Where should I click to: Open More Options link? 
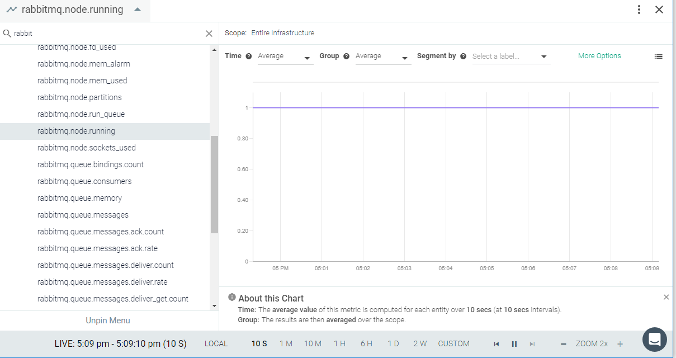tap(599, 56)
